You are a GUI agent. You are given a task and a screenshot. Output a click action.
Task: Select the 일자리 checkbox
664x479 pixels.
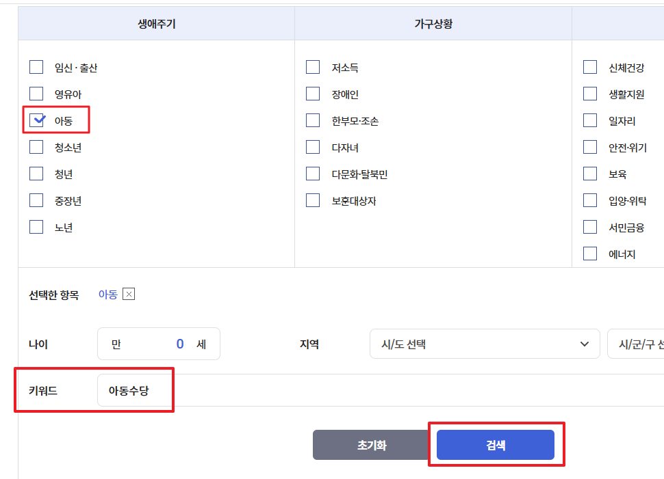(590, 120)
